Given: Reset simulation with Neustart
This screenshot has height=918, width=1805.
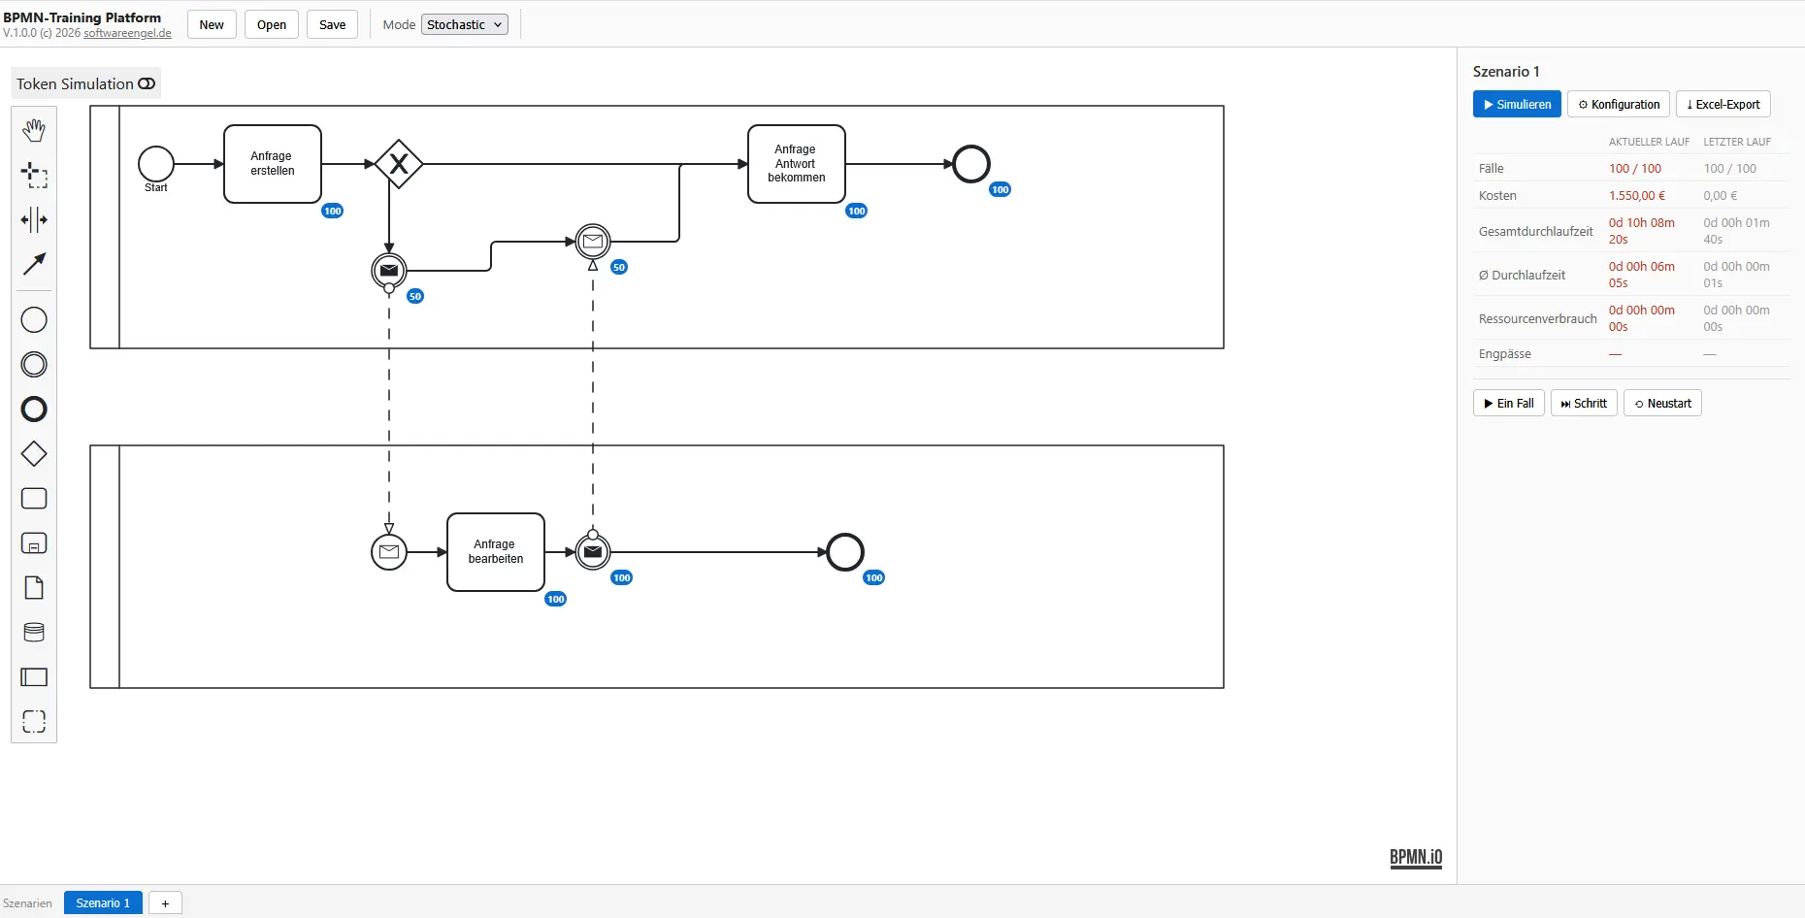Looking at the screenshot, I should tap(1662, 403).
